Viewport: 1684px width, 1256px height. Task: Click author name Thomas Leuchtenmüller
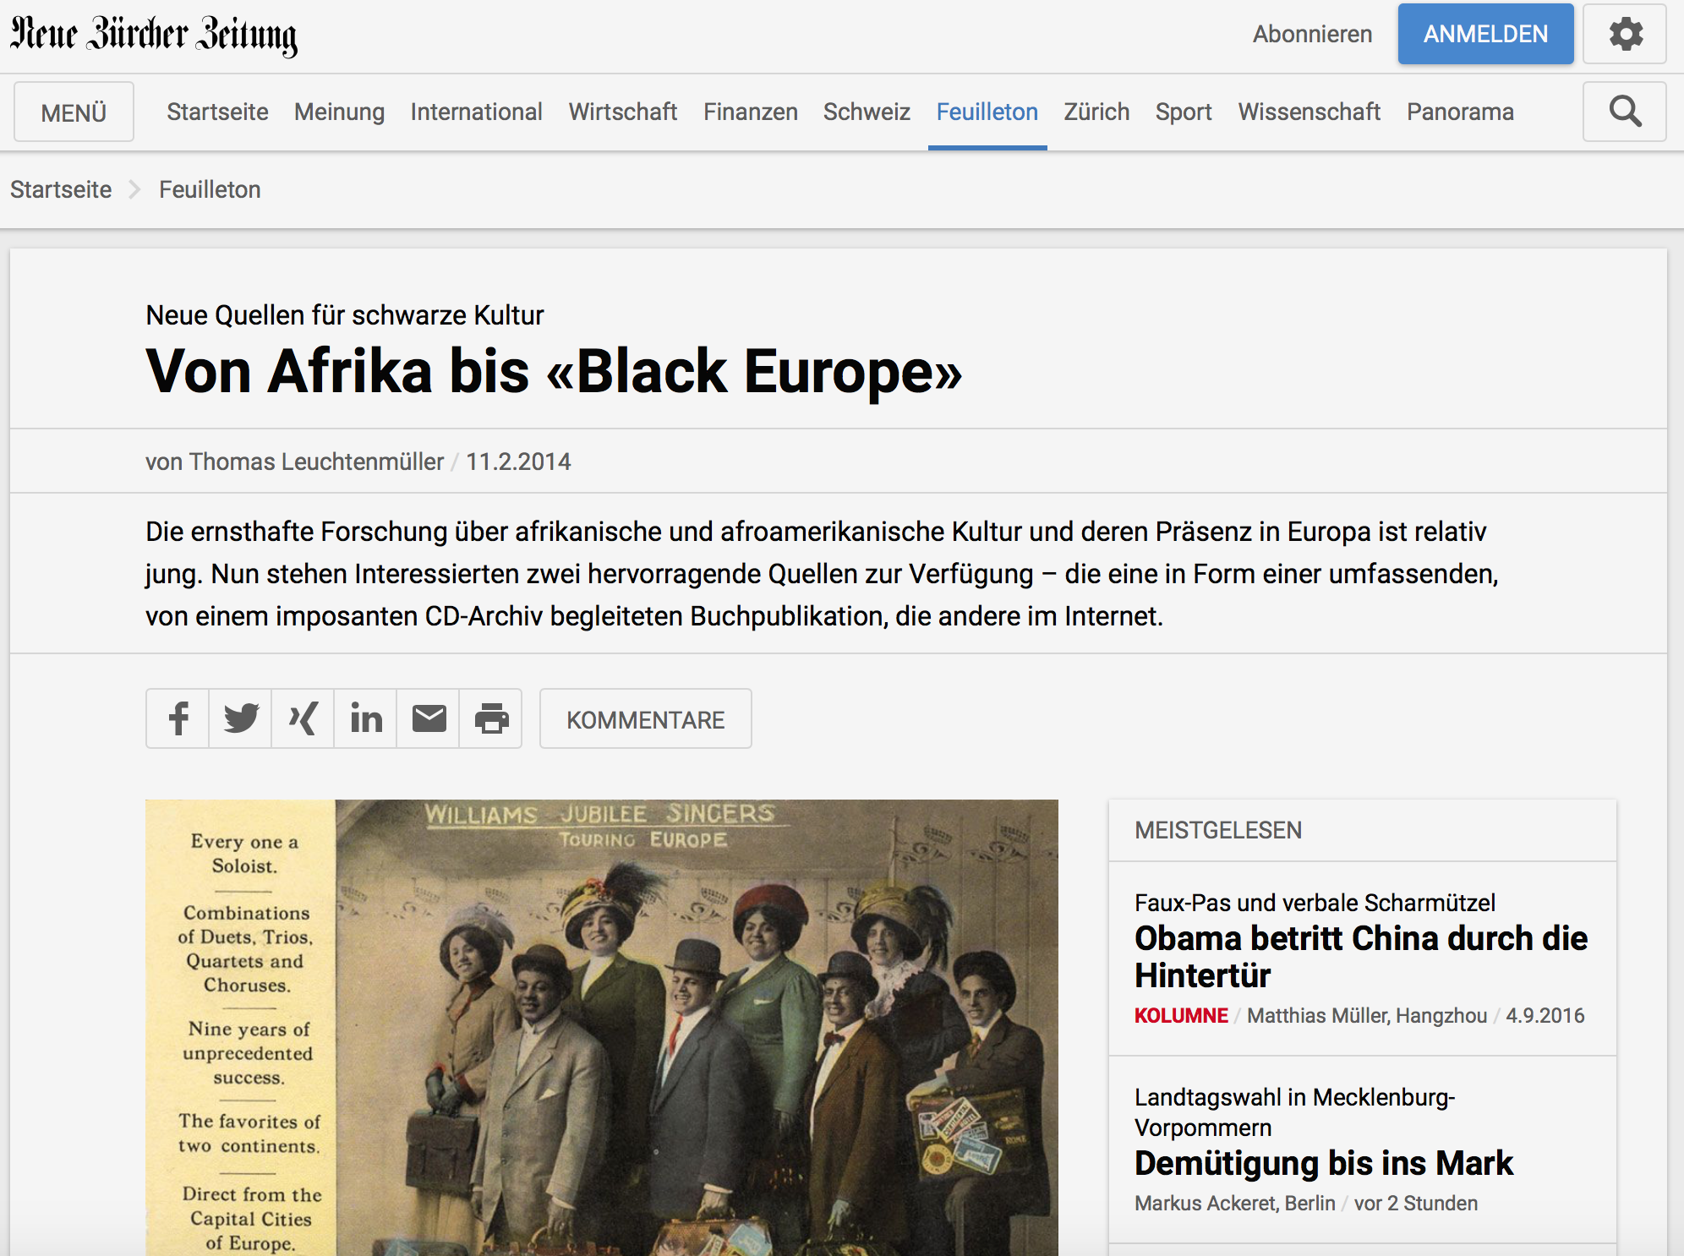click(316, 461)
